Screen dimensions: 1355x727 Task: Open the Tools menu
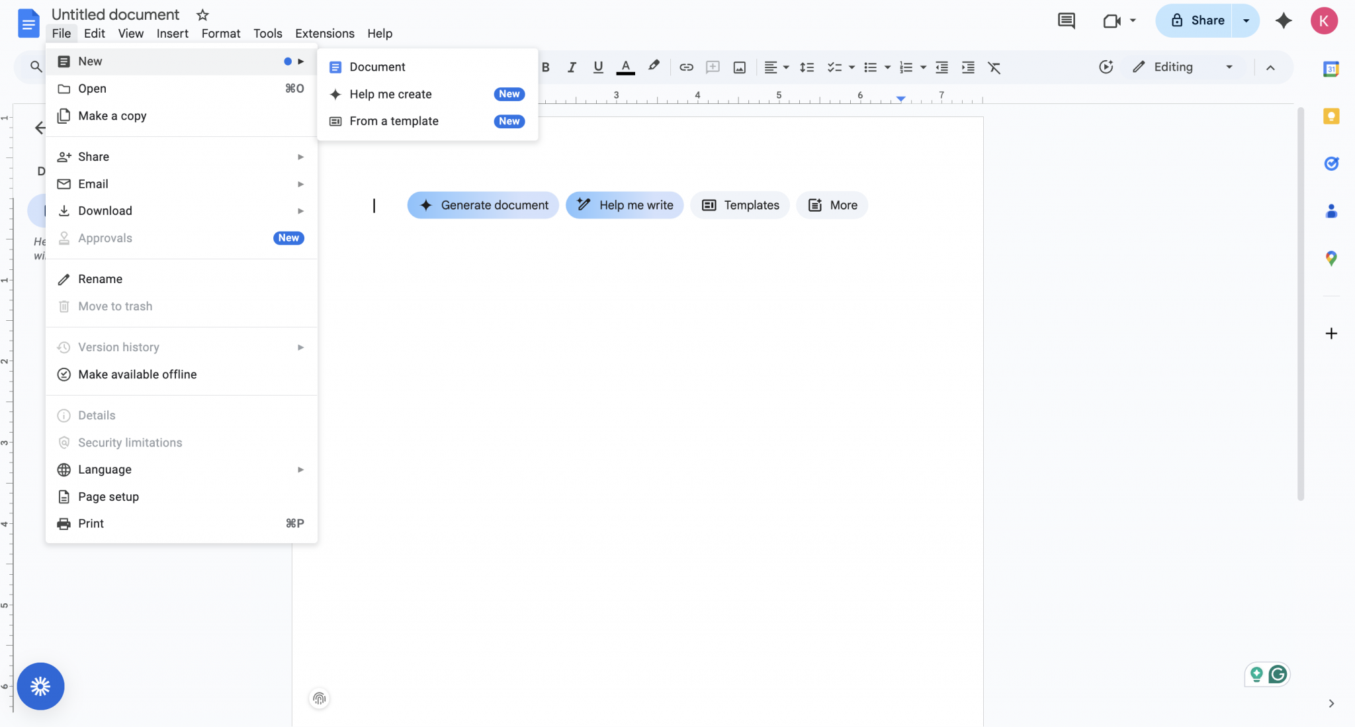pos(267,33)
